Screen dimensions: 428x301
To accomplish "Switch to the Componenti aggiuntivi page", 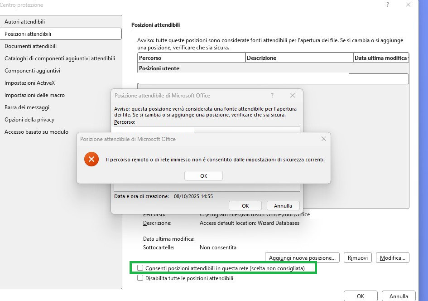I will click(x=61, y=71).
